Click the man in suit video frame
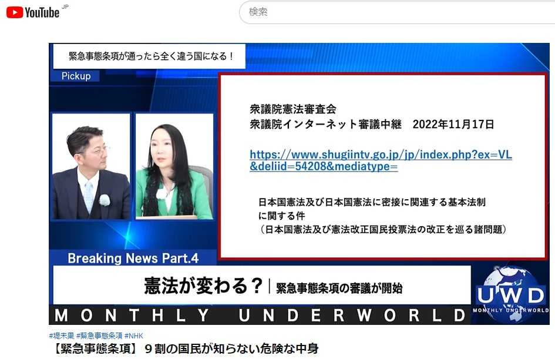555x359 pixels. coord(91,166)
